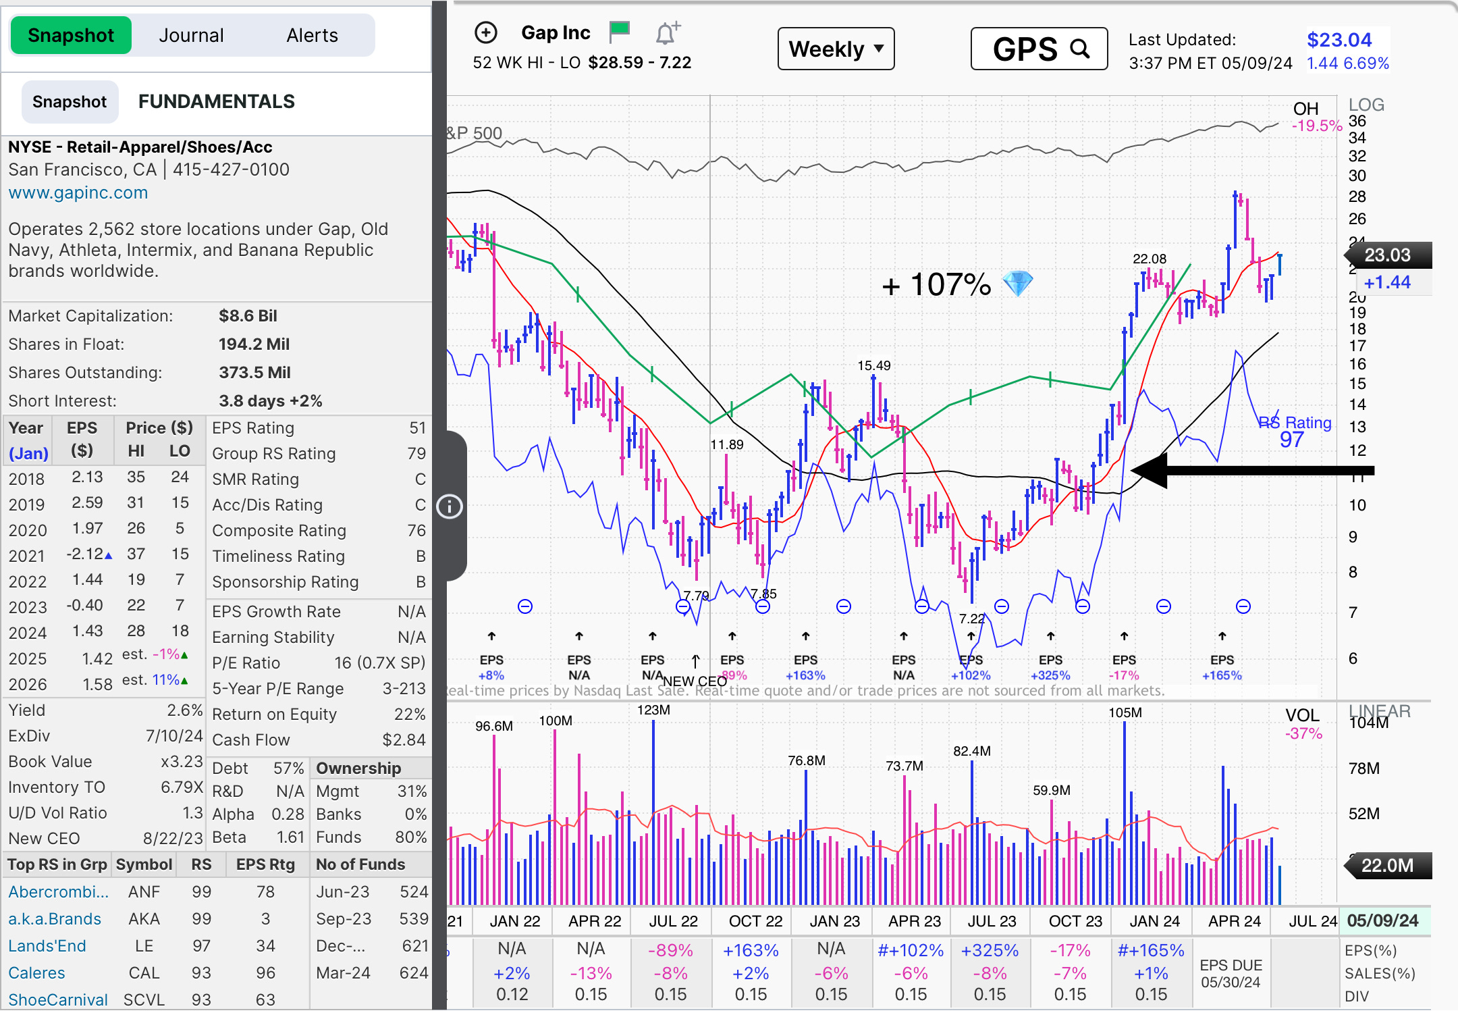Click the green flag icon beside Gap Inc

point(619,31)
